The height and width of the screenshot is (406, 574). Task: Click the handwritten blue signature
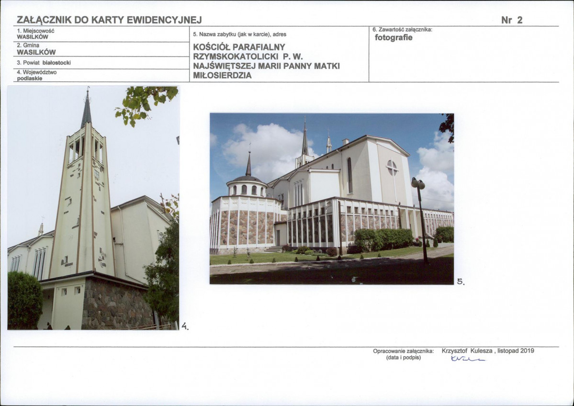point(467,359)
